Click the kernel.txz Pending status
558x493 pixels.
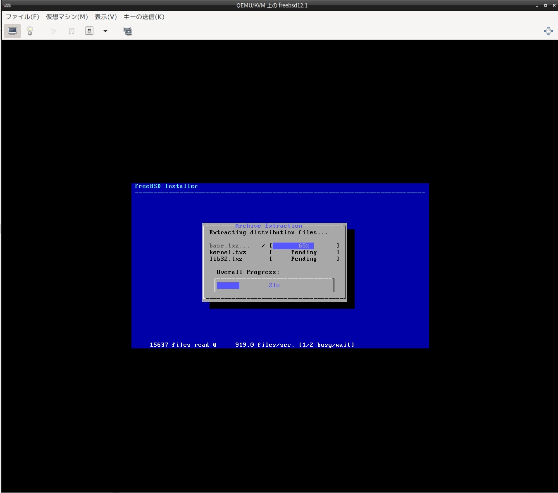pos(304,252)
